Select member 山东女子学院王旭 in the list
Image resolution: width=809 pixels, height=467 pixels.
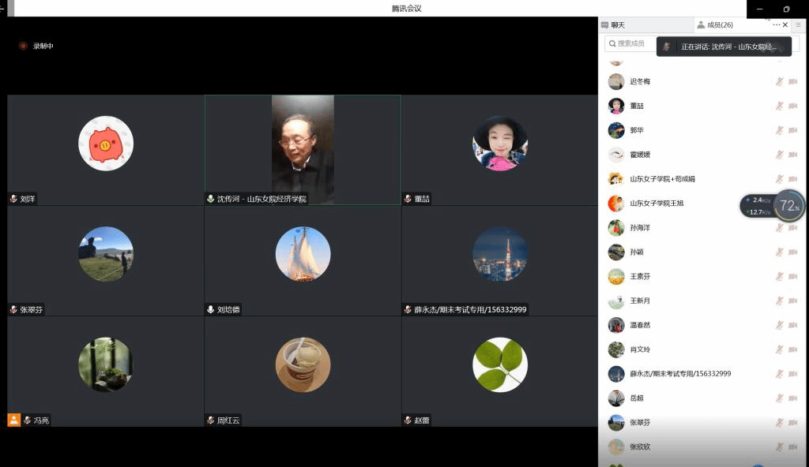point(656,204)
